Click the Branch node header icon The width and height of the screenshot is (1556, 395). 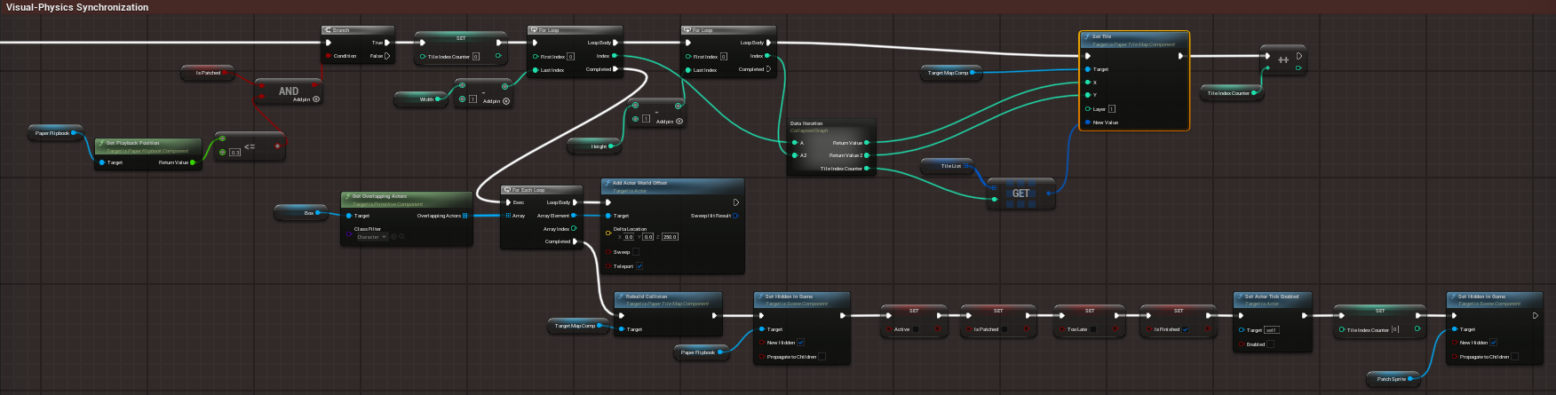pyautogui.click(x=328, y=30)
